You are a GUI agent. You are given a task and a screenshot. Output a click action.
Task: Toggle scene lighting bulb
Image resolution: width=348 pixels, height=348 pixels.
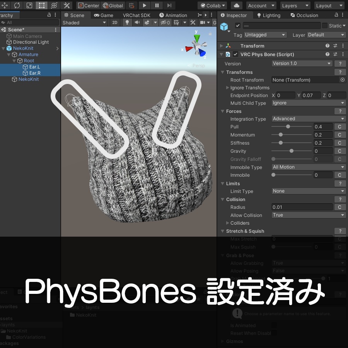click(x=127, y=23)
